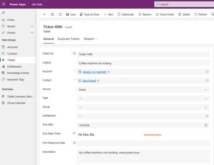Search accounts with lookup magnifier

[x=207, y=72]
